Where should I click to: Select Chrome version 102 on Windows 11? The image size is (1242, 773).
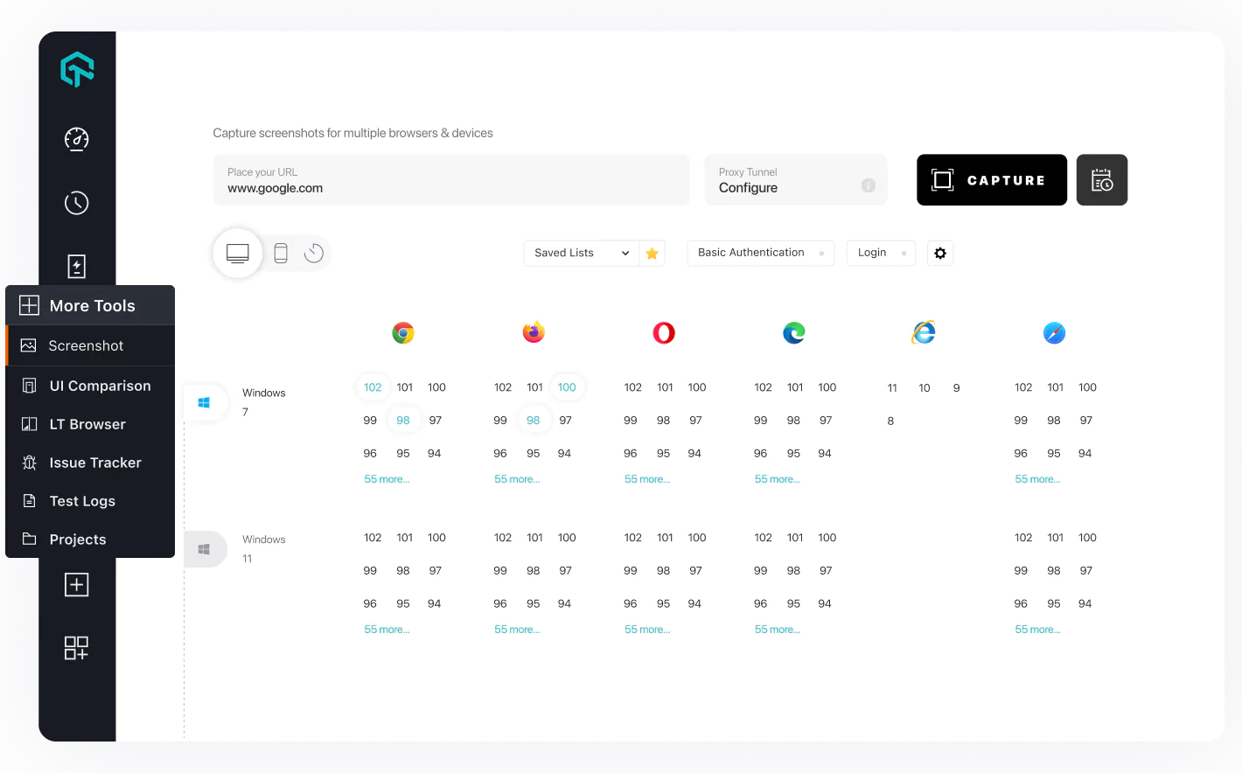click(x=373, y=538)
